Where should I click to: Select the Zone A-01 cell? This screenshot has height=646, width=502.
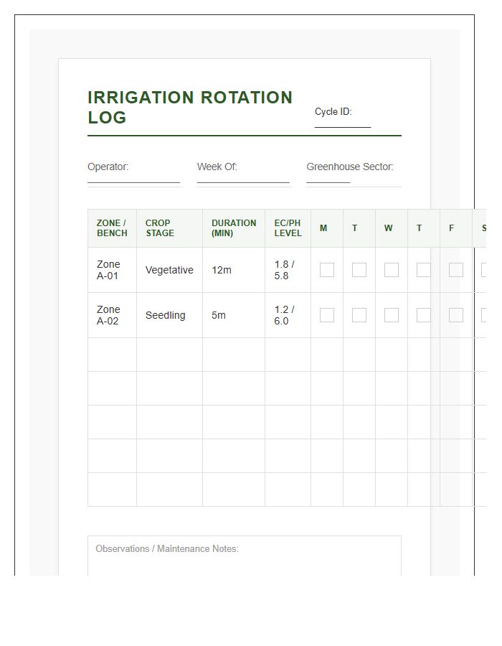coord(112,270)
